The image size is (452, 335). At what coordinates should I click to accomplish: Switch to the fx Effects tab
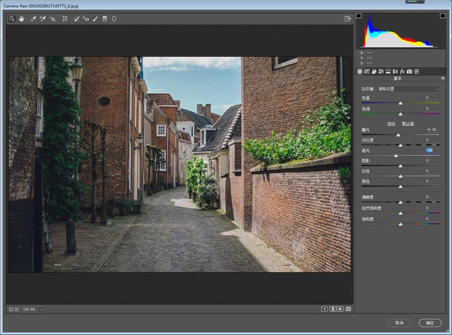pyautogui.click(x=402, y=72)
